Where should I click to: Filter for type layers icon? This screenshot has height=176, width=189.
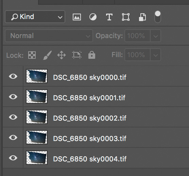109,17
